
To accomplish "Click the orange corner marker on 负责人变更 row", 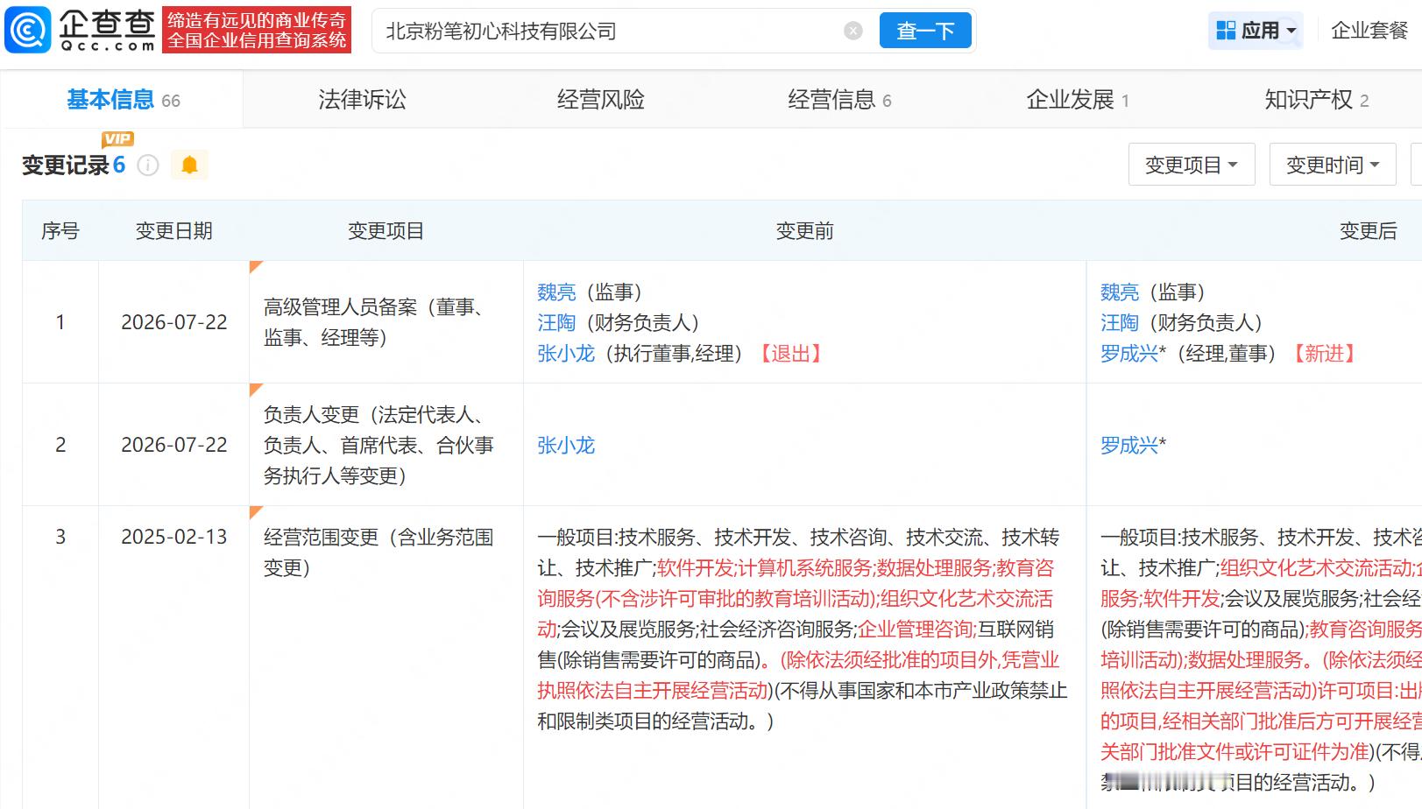I will click(256, 390).
